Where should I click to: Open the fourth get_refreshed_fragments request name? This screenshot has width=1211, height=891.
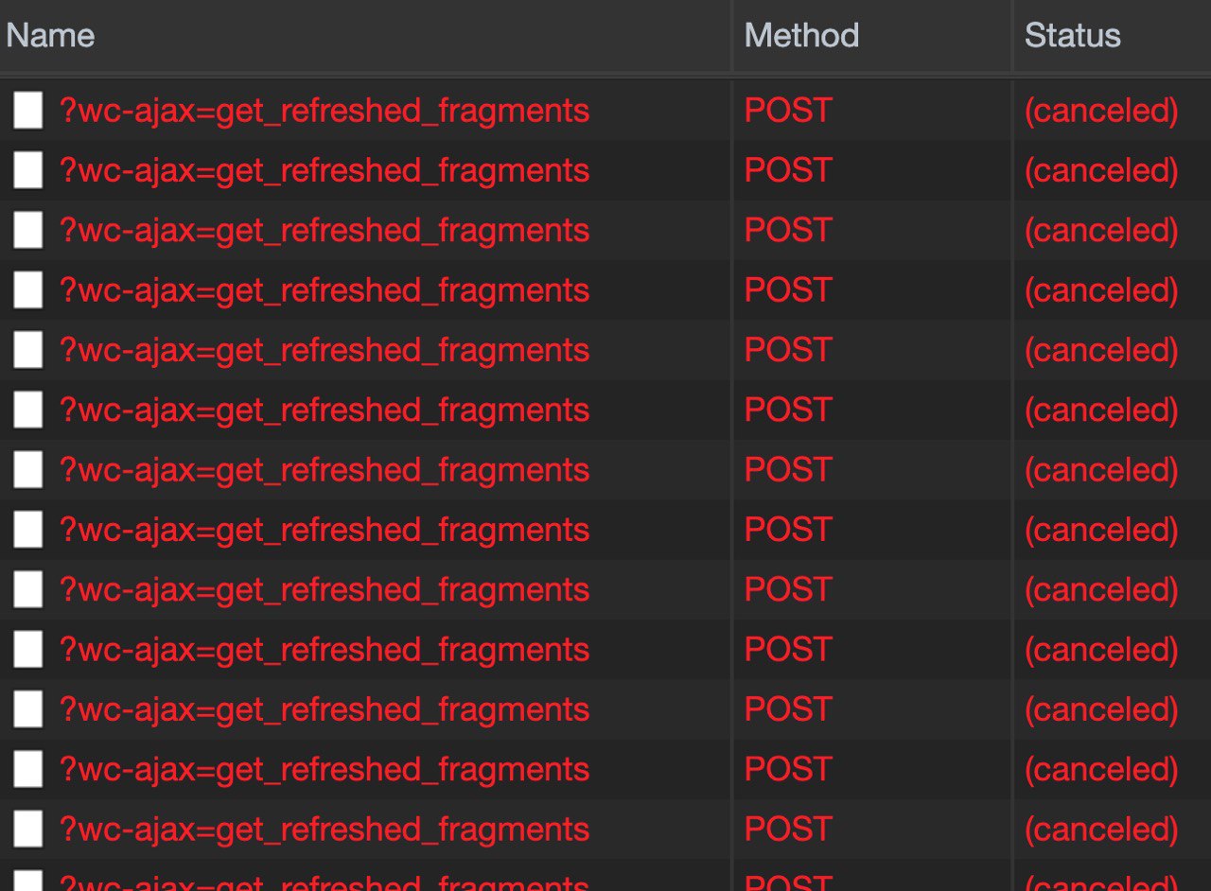[325, 290]
